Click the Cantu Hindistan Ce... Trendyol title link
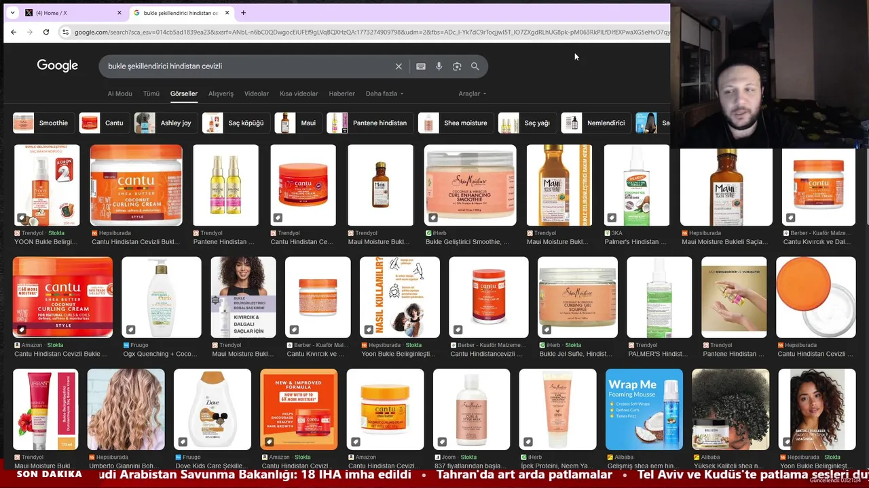 click(302, 242)
